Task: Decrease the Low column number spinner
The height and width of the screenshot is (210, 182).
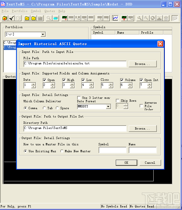Action: tap(91, 87)
